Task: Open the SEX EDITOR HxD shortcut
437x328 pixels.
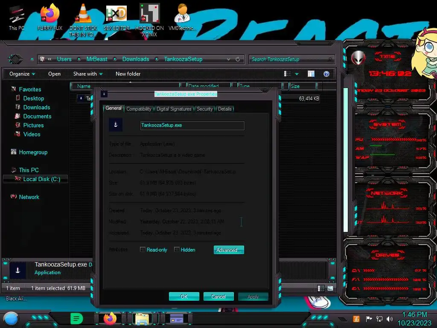Action: 117,17
